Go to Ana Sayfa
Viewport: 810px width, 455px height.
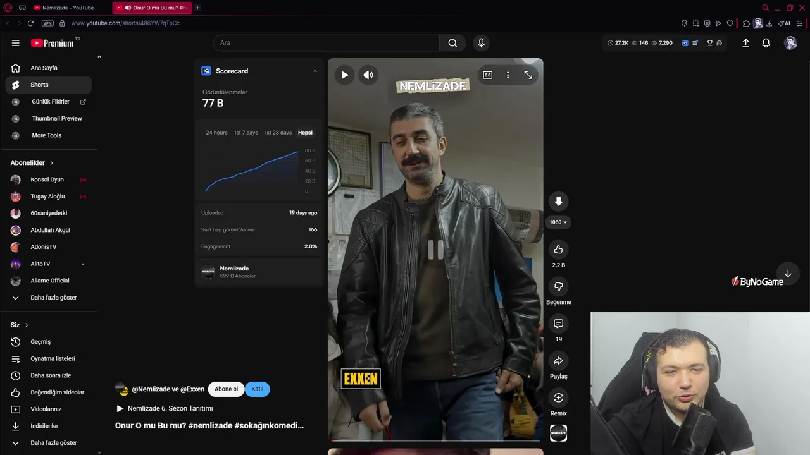click(x=48, y=68)
